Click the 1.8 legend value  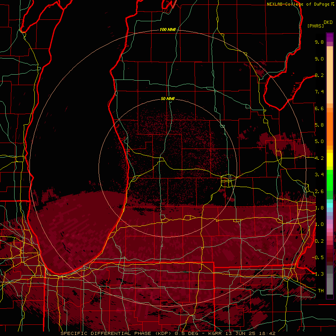(x=319, y=208)
